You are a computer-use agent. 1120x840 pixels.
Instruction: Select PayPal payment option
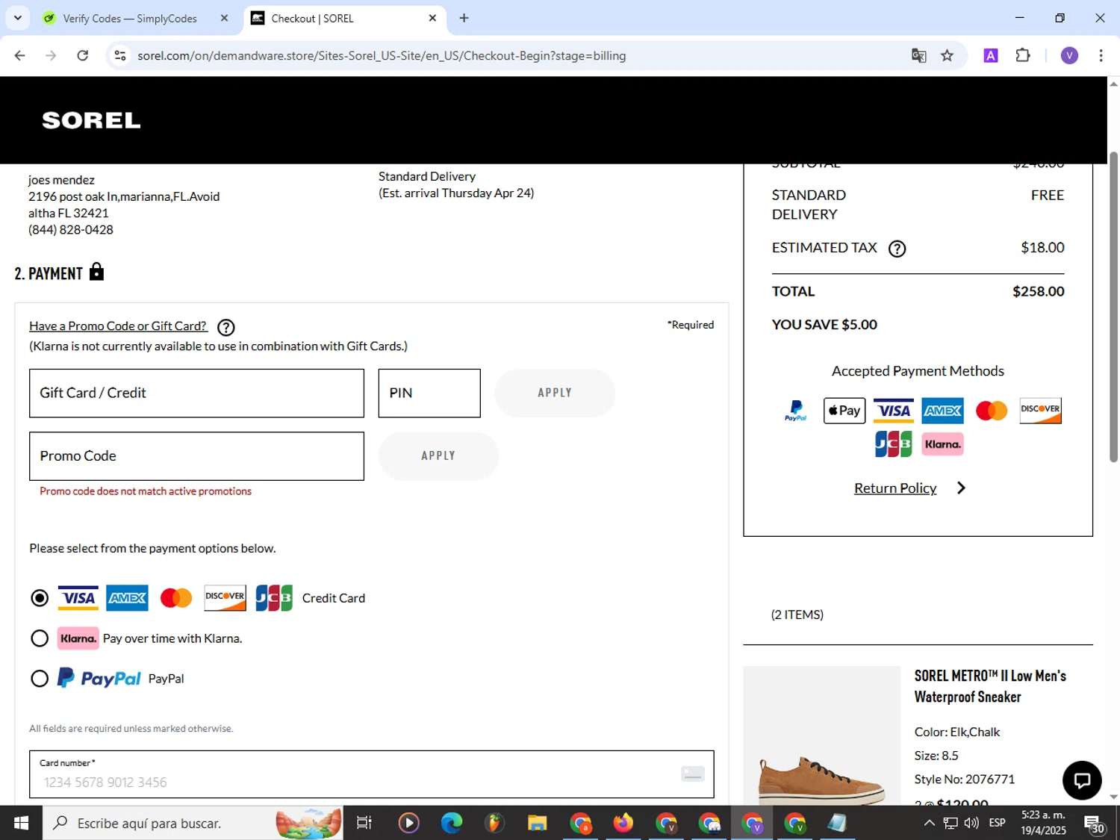click(40, 679)
